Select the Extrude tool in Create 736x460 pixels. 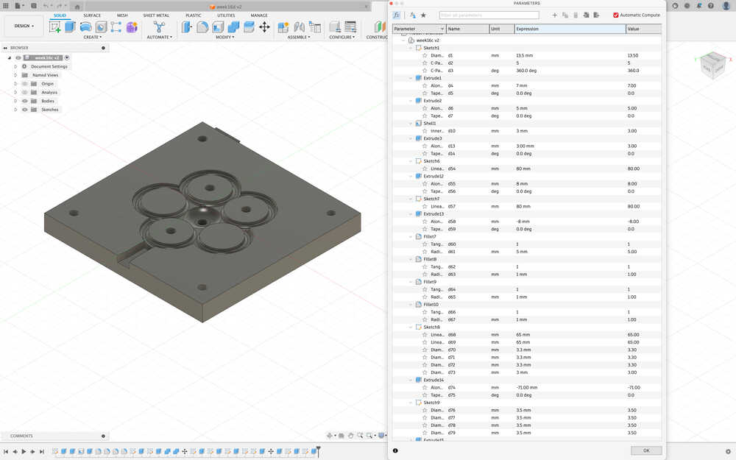(70, 26)
